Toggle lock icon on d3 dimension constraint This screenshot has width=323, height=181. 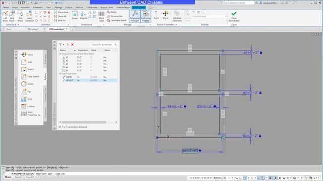(x=260, y=136)
